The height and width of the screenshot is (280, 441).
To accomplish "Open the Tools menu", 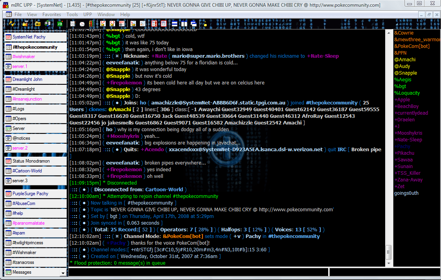I will click(72, 15).
